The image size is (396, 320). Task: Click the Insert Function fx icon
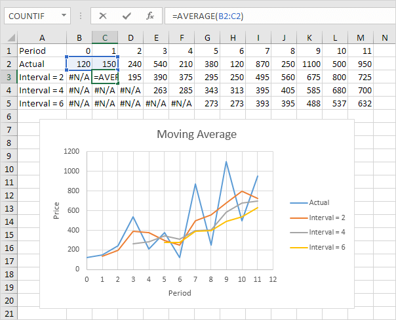pyautogui.click(x=150, y=15)
